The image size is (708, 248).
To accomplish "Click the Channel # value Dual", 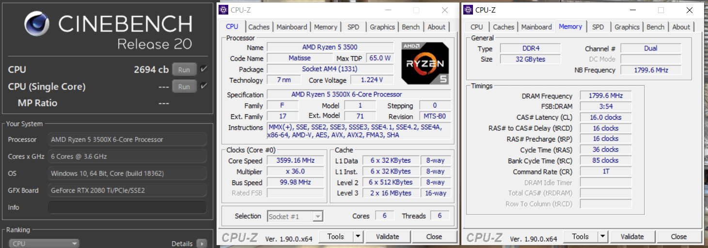I will (x=651, y=48).
